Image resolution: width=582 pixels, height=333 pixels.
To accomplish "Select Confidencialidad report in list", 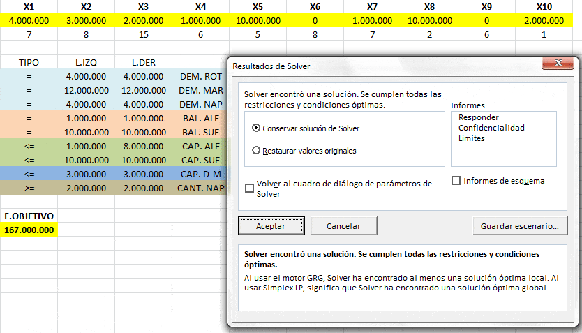I will (x=491, y=128).
